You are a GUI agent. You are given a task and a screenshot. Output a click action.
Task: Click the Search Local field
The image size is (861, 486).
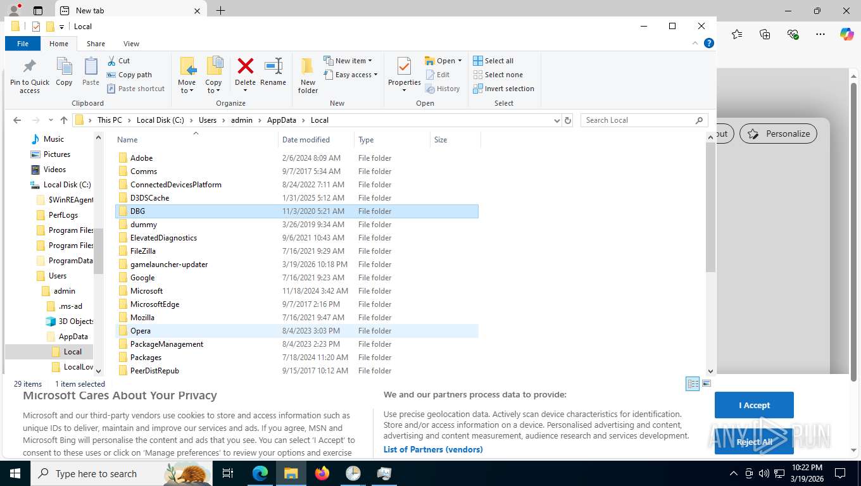tap(644, 120)
